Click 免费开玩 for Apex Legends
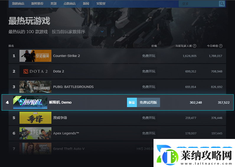The height and width of the screenshot is (167, 235). tap(149, 133)
